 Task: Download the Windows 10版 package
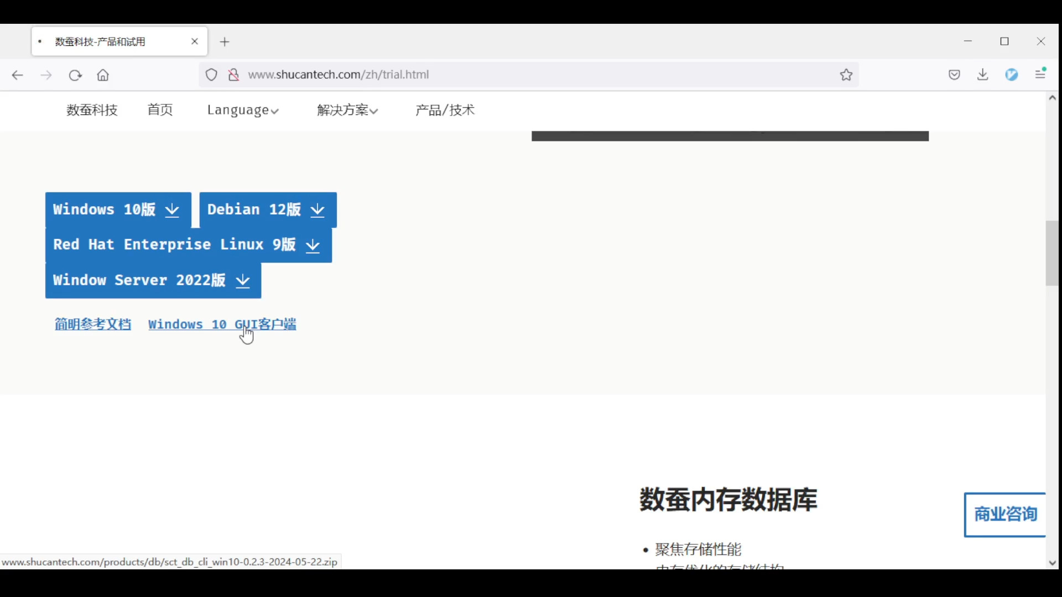click(118, 210)
